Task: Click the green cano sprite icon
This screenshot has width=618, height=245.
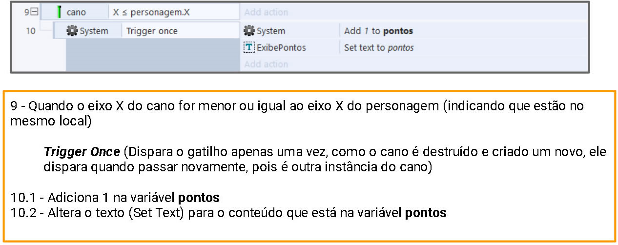Action: [59, 12]
